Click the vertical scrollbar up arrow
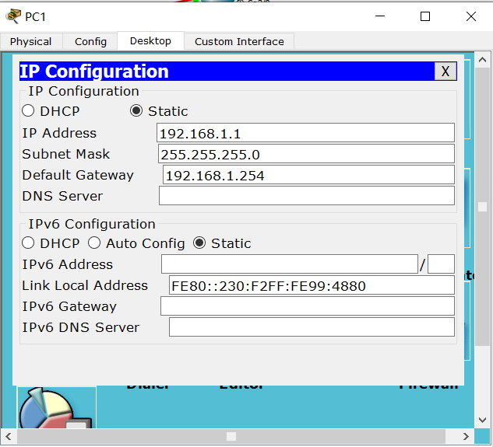 click(483, 60)
